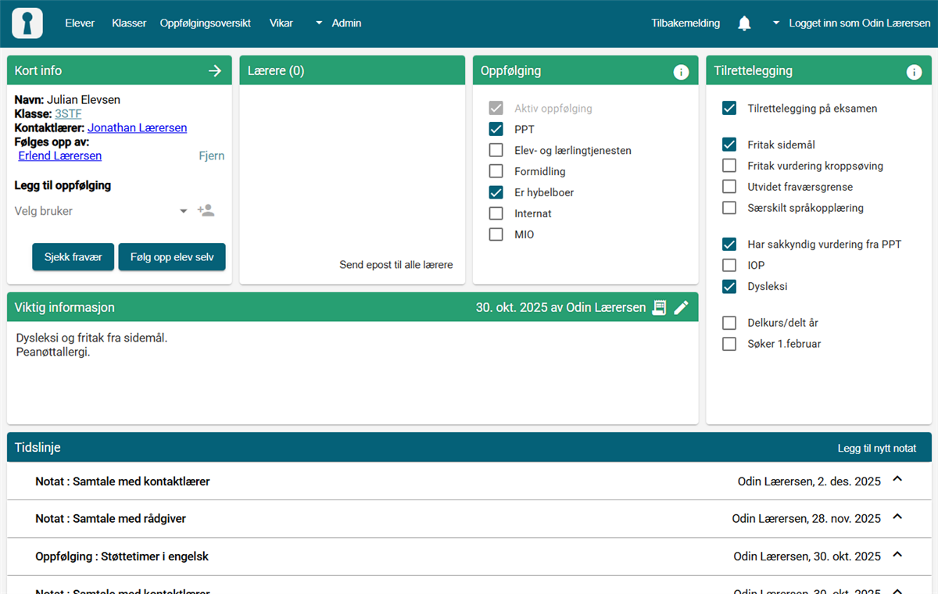The image size is (938, 594).
Task: Click the add user icon
Action: (206, 211)
